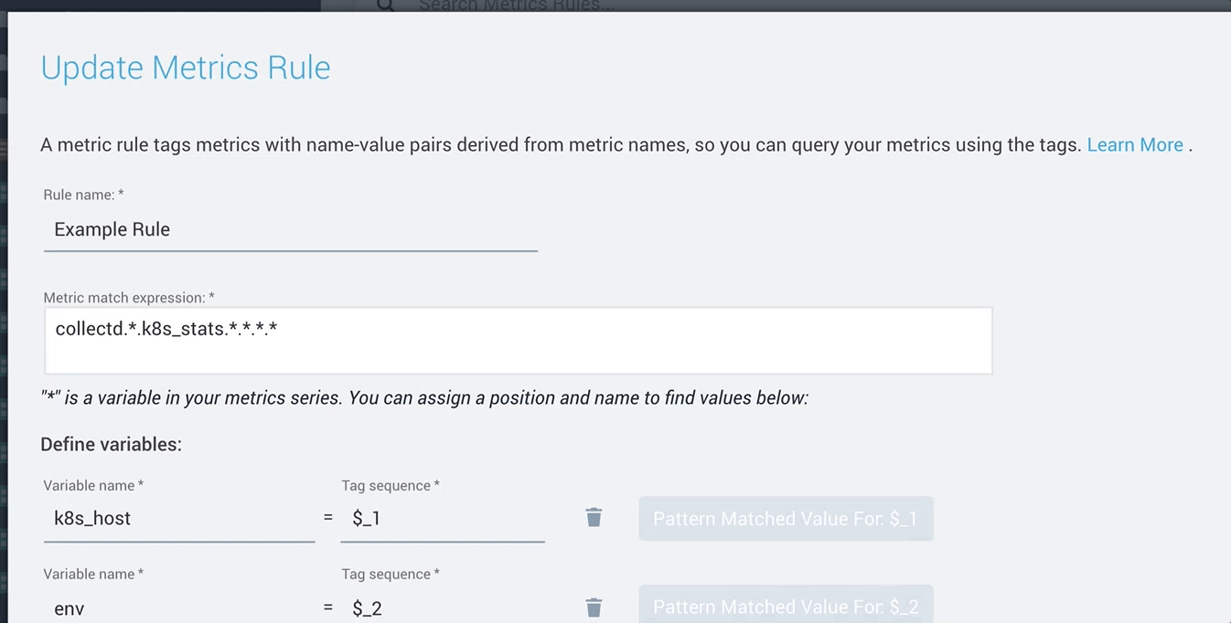Click the first Tag sequence label
Viewport: 1231px width, 623px height.
click(391, 486)
